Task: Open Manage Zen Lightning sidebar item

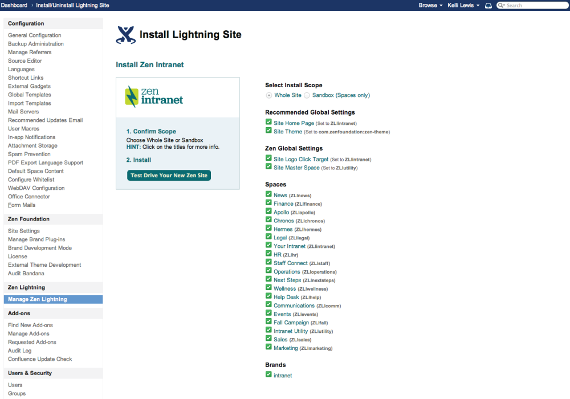Action: pos(53,299)
